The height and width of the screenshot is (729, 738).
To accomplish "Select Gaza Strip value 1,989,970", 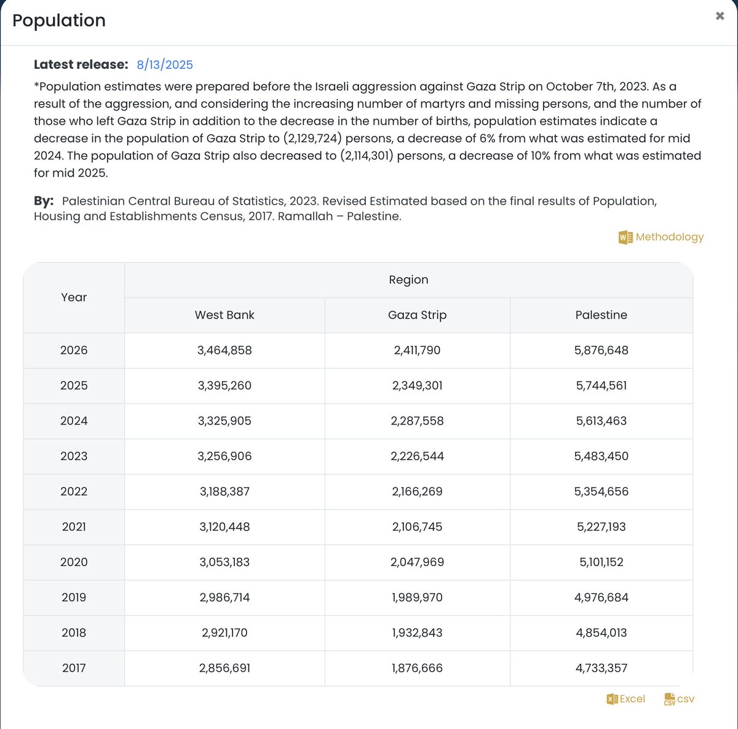I will click(417, 597).
